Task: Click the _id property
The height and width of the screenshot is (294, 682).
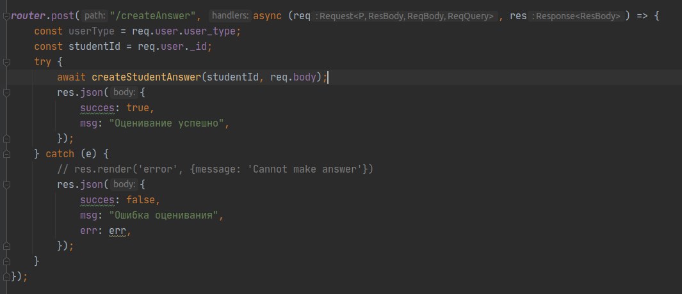Action: coord(198,47)
